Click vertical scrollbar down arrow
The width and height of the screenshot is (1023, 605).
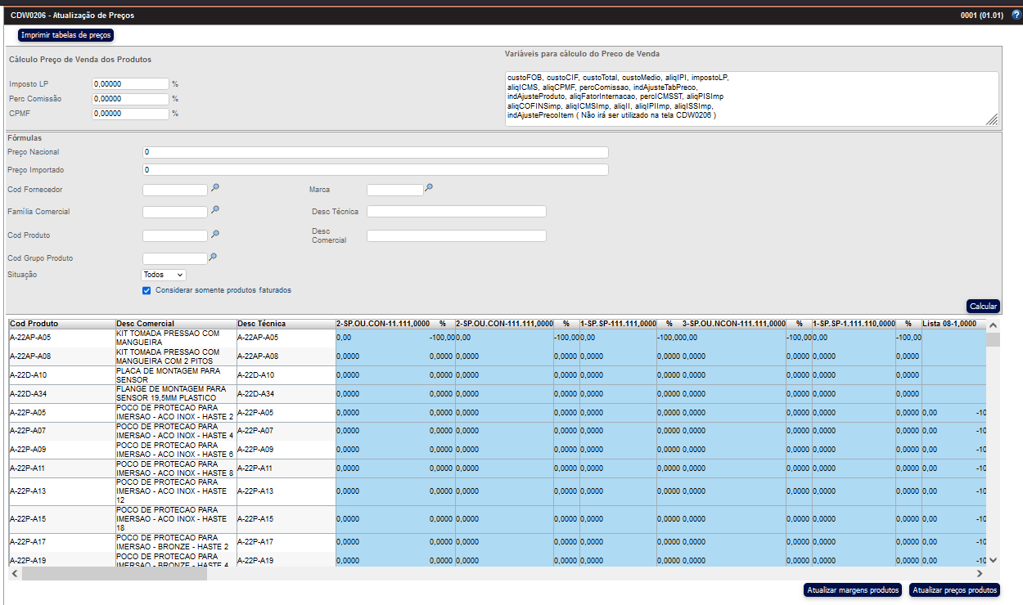click(x=993, y=560)
